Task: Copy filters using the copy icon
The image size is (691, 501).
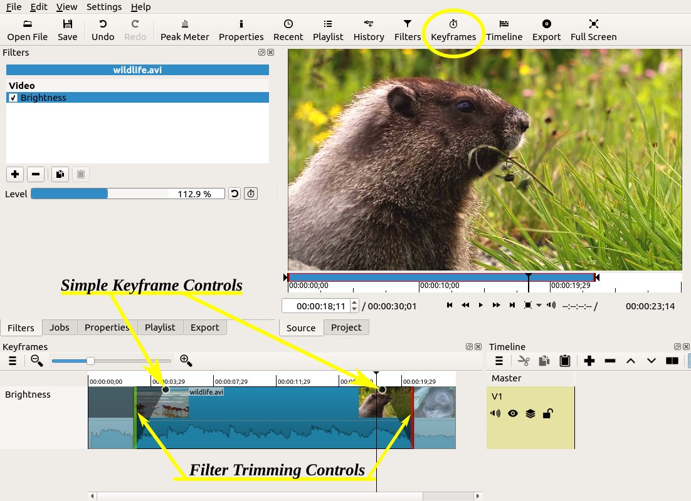Action: pos(60,174)
